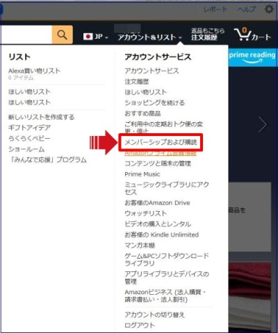This screenshot has width=278, height=333.
Task: Click inside the search input field
Action: (26, 35)
